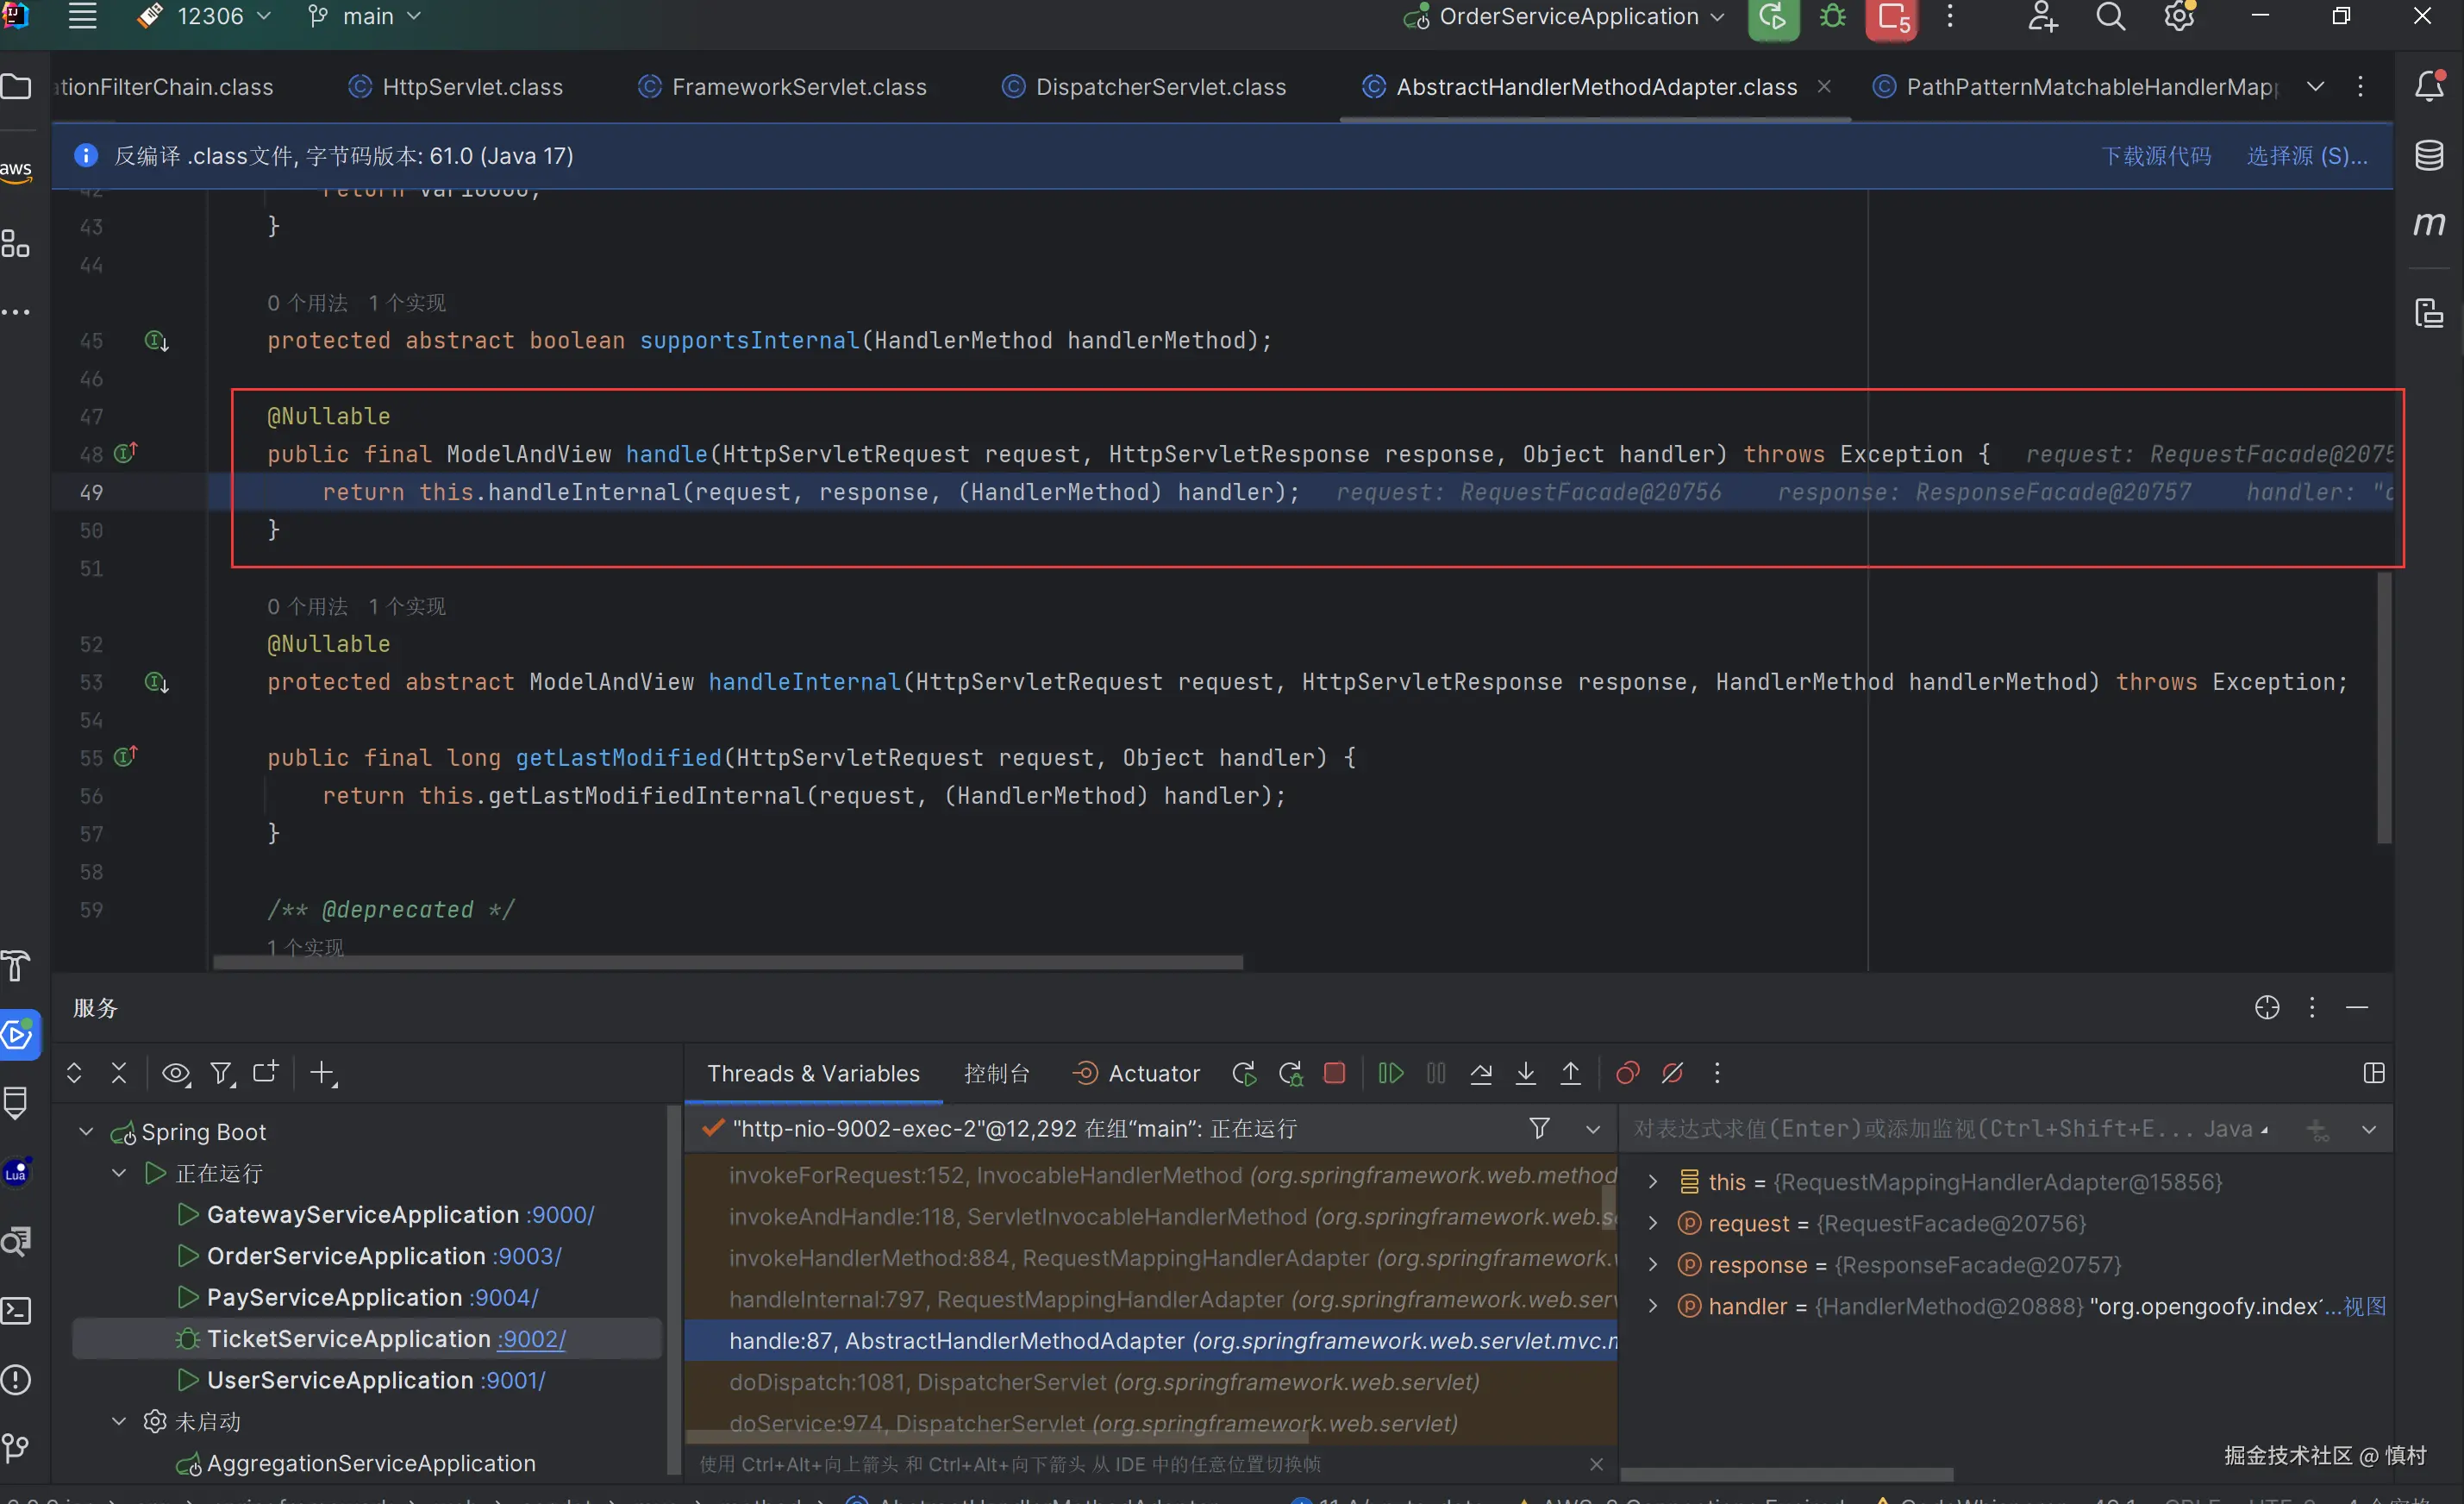Toggle Mute Breakpoints button

click(1672, 1073)
